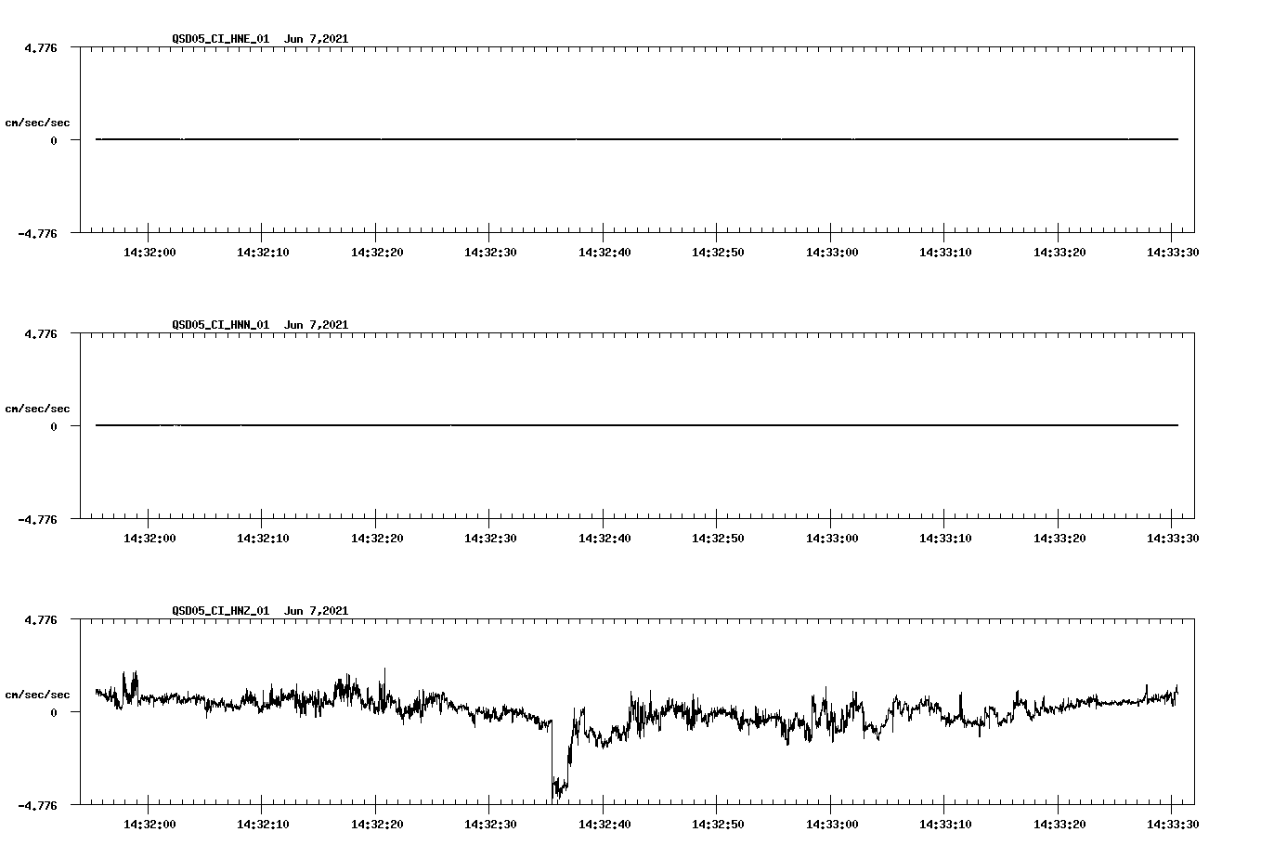The height and width of the screenshot is (858, 1261).
Task: Click the 14:32:50 time label under HNE plot
Action: (x=718, y=252)
